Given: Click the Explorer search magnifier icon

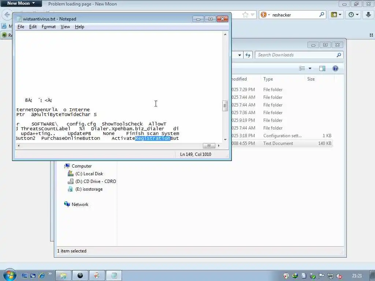Looking at the screenshot, I should (339, 55).
